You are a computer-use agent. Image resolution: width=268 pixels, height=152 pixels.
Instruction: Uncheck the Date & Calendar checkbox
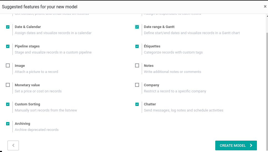pyautogui.click(x=8, y=27)
